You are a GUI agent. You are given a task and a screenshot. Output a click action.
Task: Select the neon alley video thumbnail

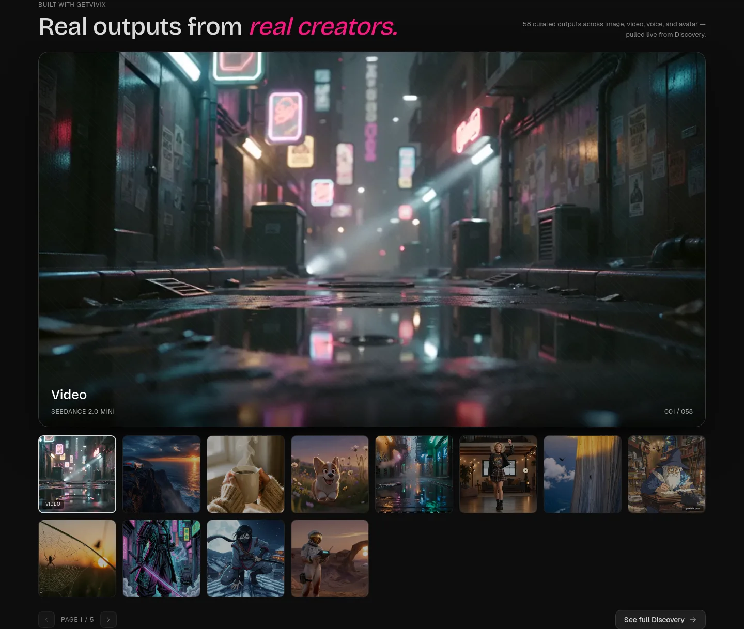78,474
